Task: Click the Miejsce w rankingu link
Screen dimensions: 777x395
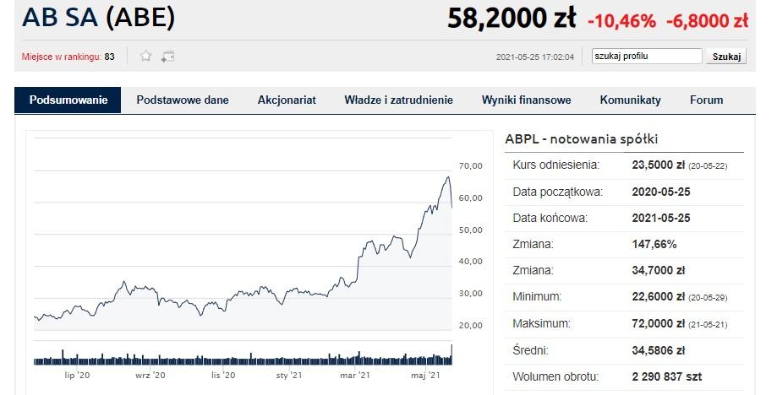Action: point(62,57)
